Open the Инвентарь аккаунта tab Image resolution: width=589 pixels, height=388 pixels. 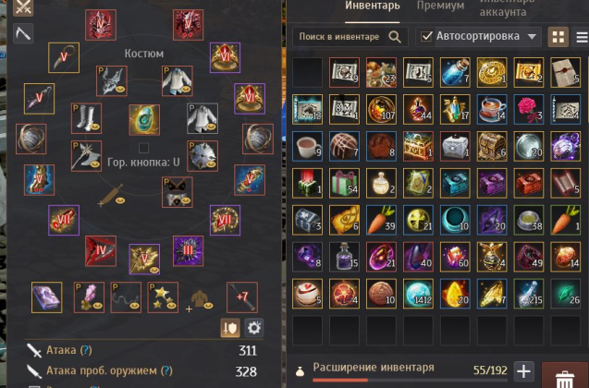coord(507,8)
